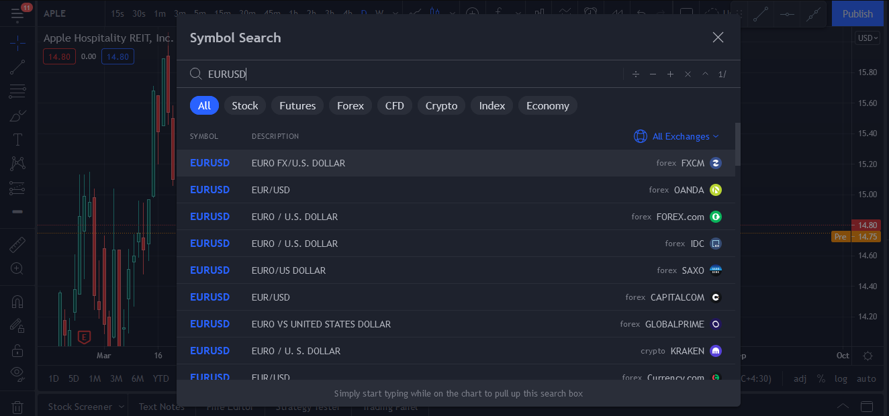
Task: Activate the zoom in tool
Action: (17, 269)
